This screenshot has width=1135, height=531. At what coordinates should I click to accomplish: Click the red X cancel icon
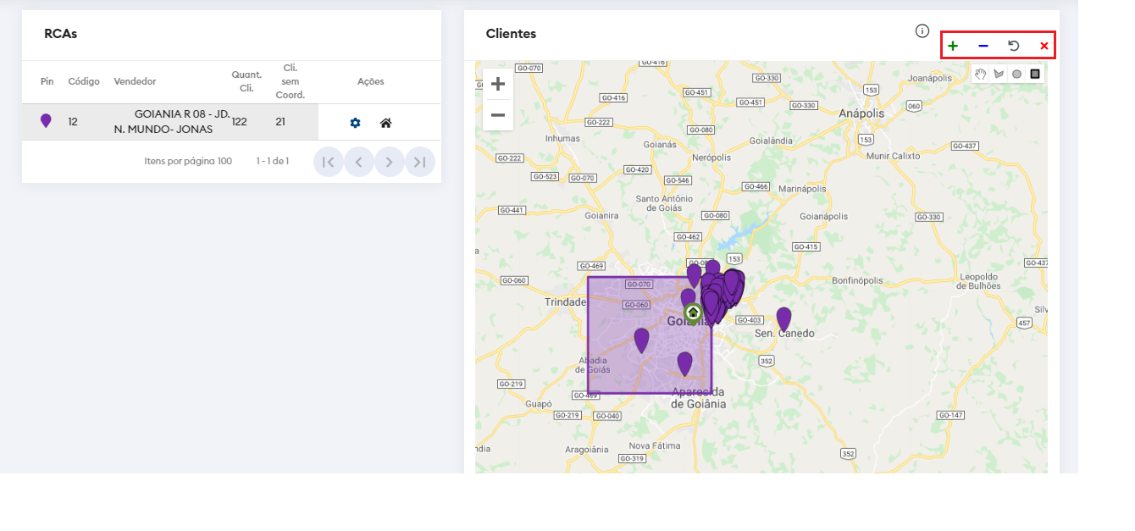pyautogui.click(x=1044, y=46)
